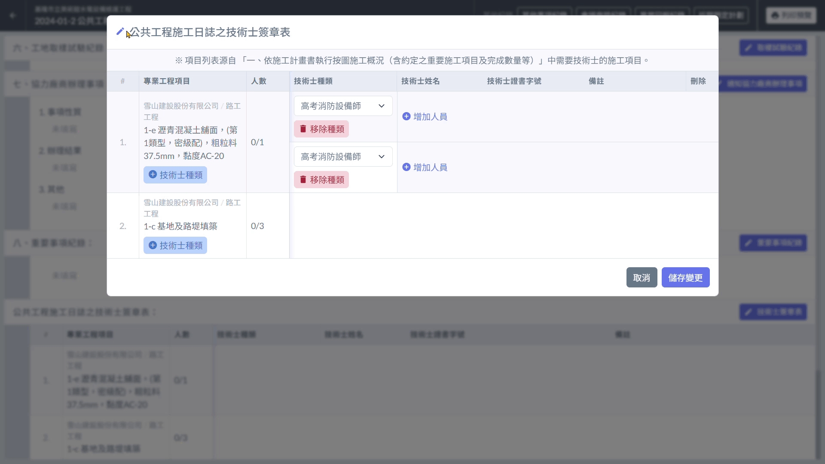Click 儲存變更 to save changes
The width and height of the screenshot is (825, 464).
(x=685, y=278)
